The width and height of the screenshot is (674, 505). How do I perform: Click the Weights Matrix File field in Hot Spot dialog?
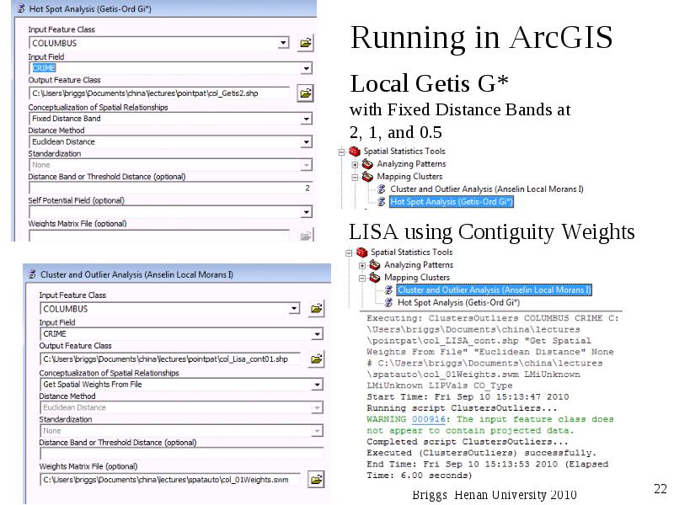[159, 236]
